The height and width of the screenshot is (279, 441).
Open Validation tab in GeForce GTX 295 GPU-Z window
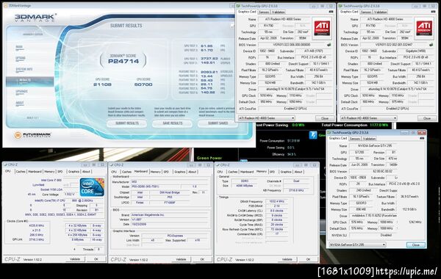(x=369, y=139)
